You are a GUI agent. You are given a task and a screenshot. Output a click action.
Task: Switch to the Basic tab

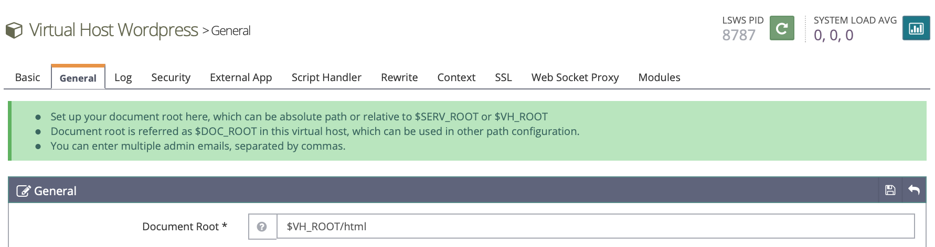point(27,77)
